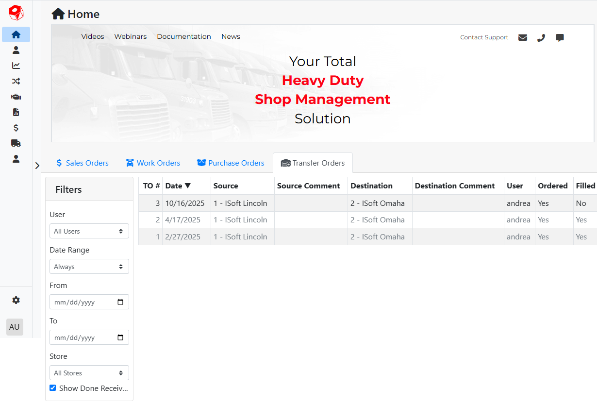Image resolution: width=597 pixels, height=405 pixels.
Task: Open the User filter dropdown
Action: click(x=89, y=231)
